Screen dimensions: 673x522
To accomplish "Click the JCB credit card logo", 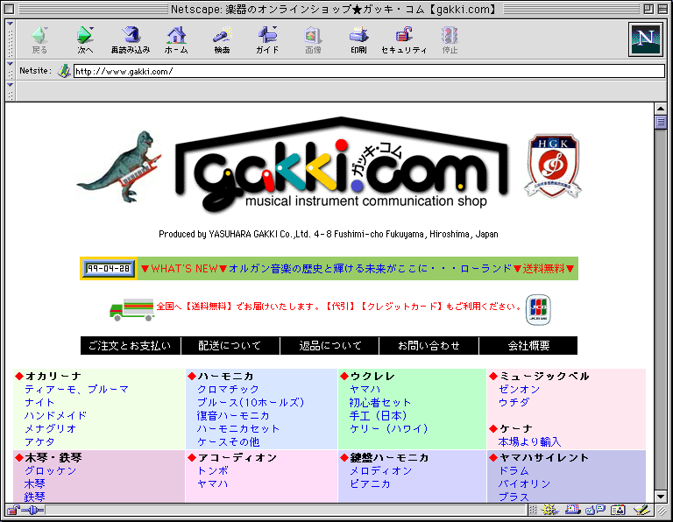I will 538,309.
